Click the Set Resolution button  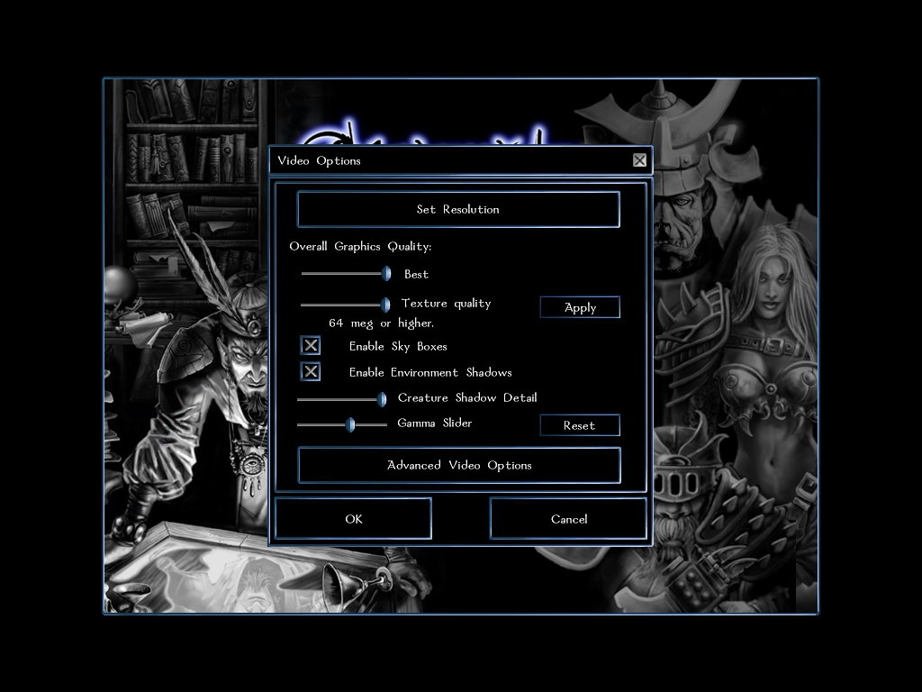(x=457, y=209)
